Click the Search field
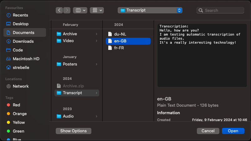 220,10
